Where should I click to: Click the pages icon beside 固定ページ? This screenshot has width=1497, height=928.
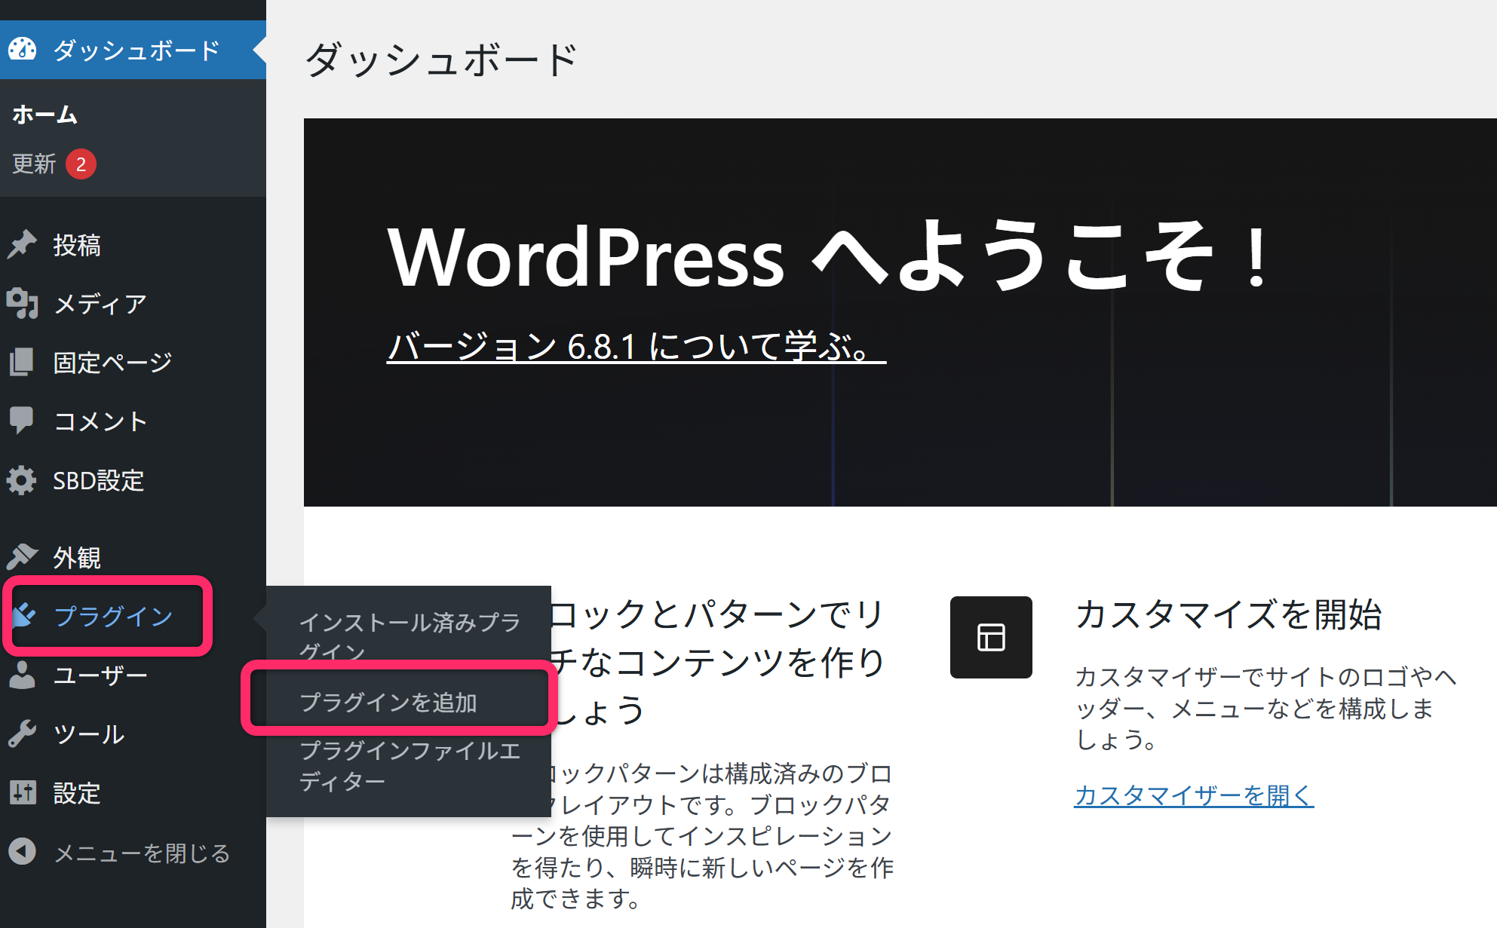point(22,362)
